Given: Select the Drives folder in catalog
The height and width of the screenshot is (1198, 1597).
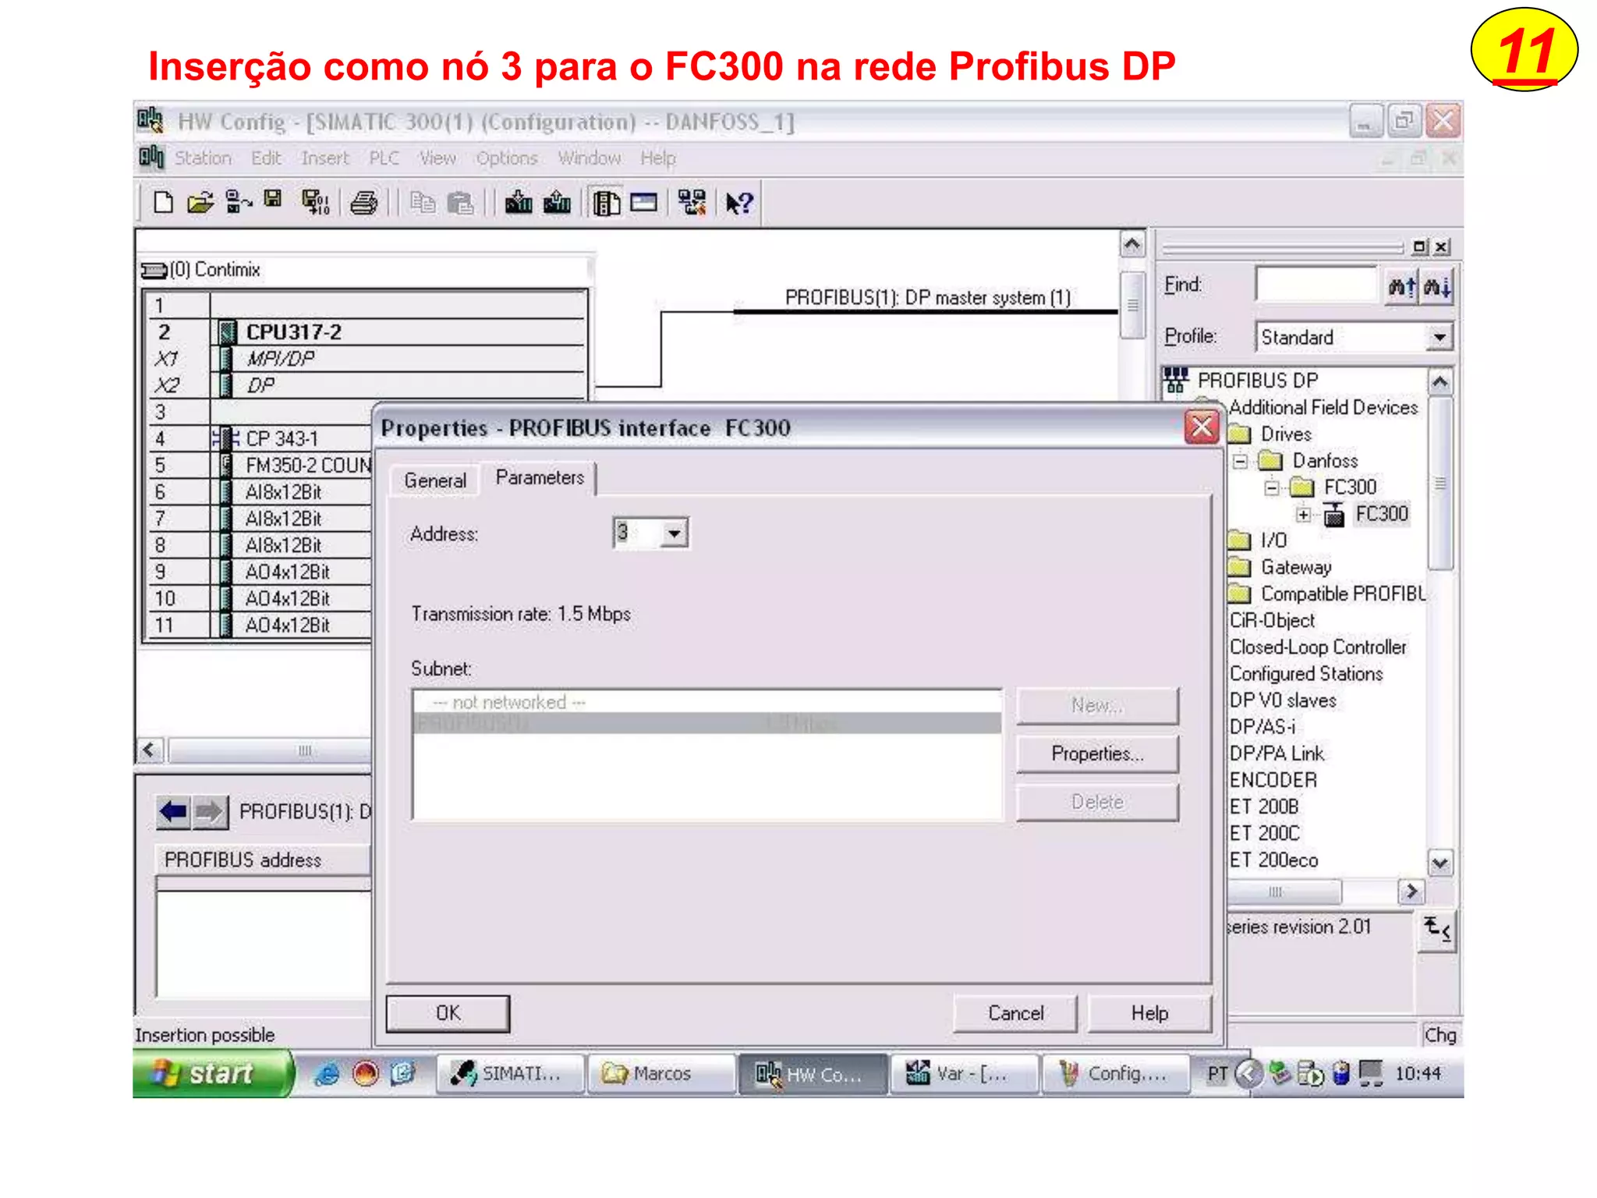Looking at the screenshot, I should [1286, 434].
